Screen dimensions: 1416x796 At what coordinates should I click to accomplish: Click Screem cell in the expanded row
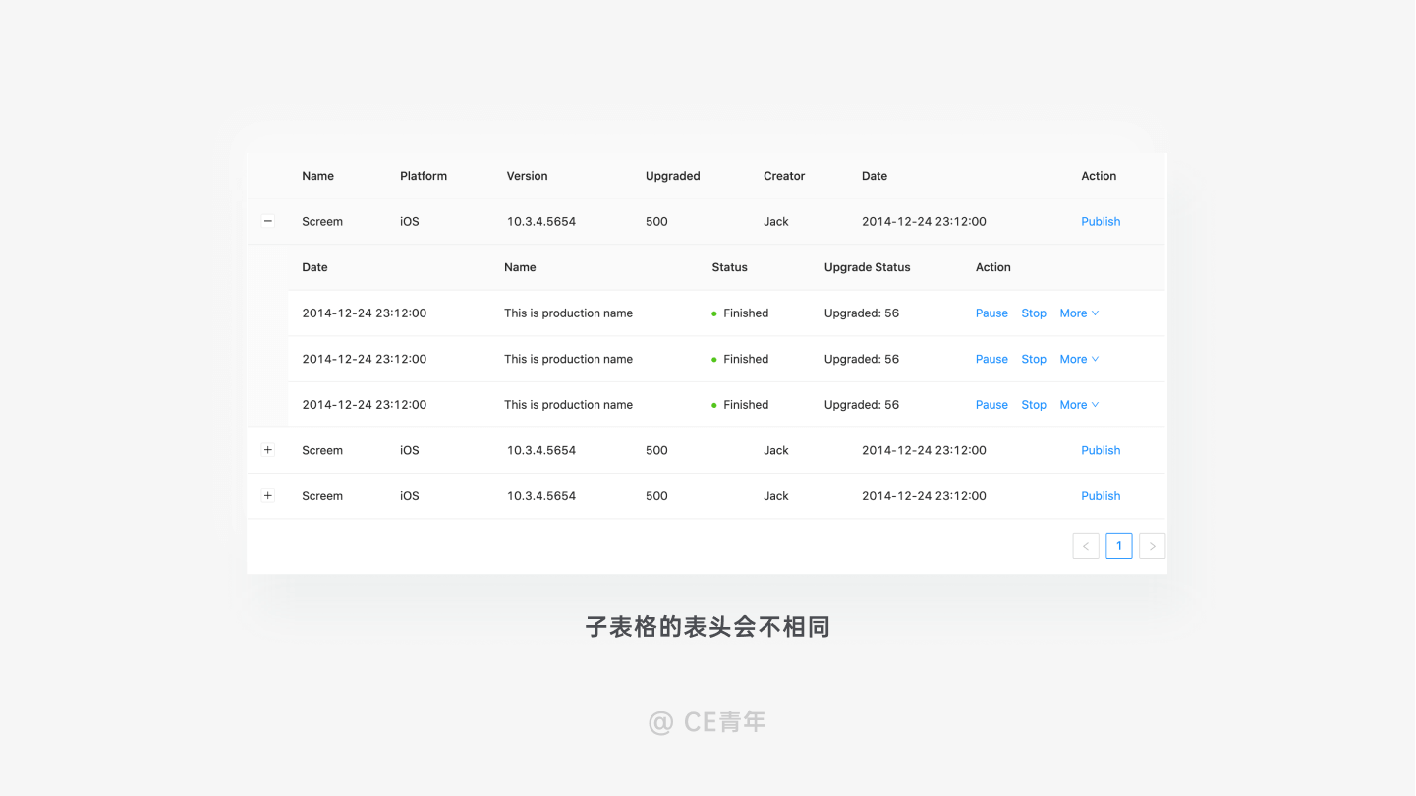pos(322,222)
